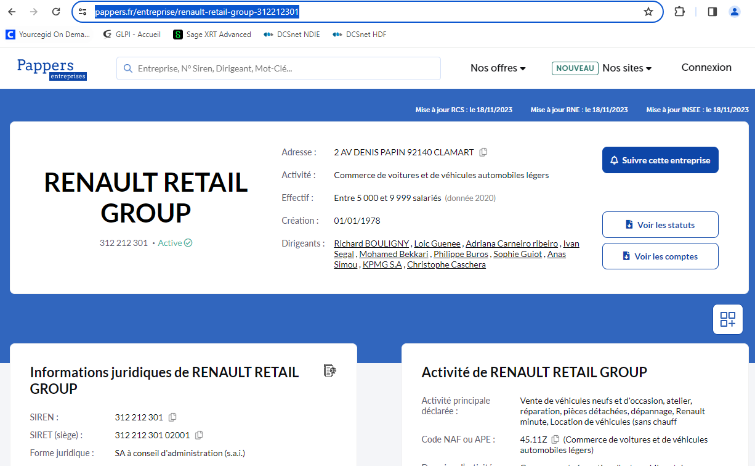This screenshot has height=466, width=755.
Task: Expand the Nos sites dropdown
Action: (x=627, y=68)
